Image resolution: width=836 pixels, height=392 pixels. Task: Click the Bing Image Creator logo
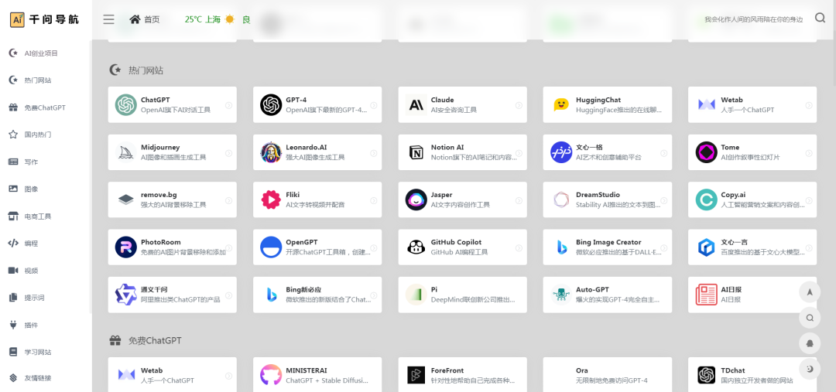pyautogui.click(x=561, y=247)
